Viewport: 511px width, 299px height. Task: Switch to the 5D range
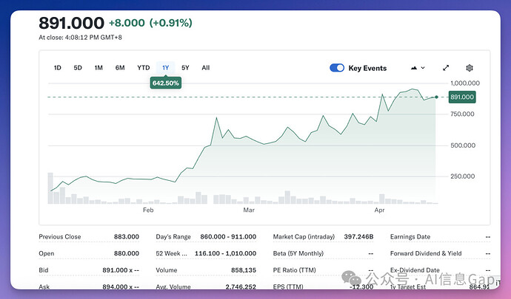pos(78,68)
